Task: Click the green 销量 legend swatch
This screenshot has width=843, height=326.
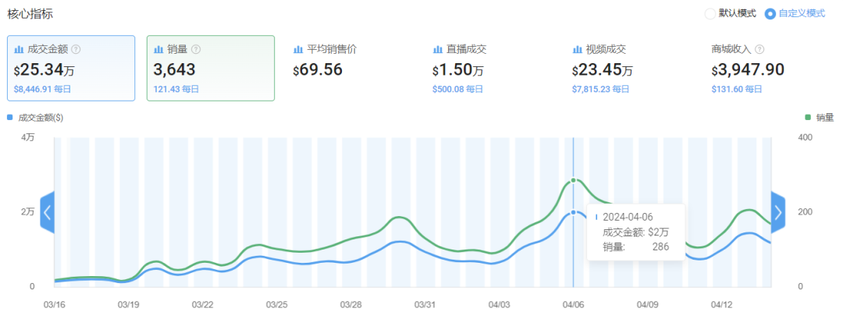Action: tap(808, 118)
